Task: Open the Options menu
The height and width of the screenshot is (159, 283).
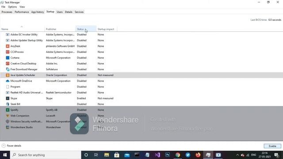Action: click(12, 7)
